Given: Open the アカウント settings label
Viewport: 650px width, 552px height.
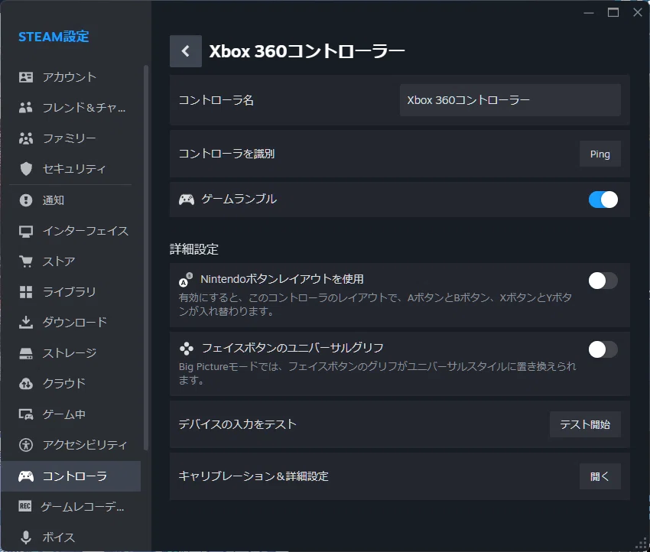Looking at the screenshot, I should click(x=70, y=77).
